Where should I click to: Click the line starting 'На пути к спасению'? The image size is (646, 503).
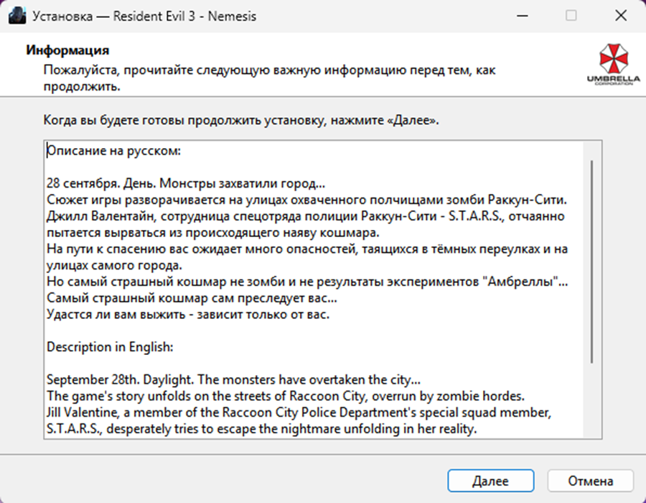[x=307, y=249]
